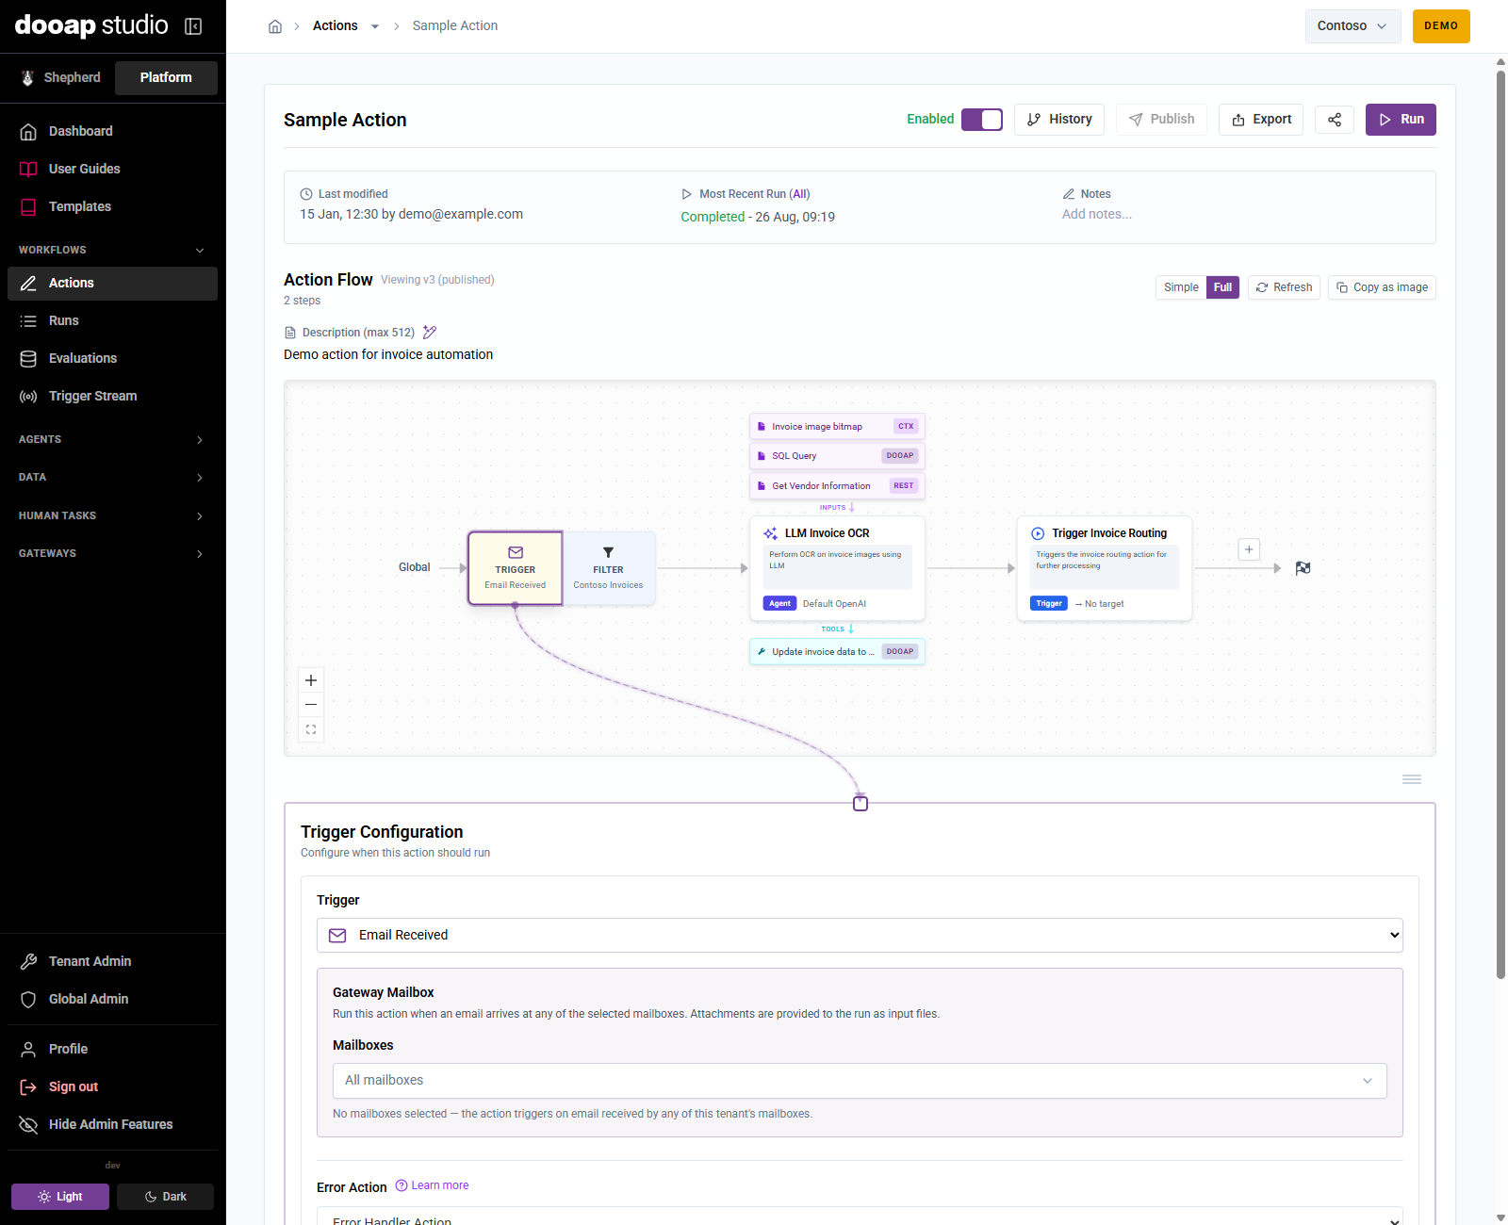This screenshot has height=1225, width=1508.
Task: Switch to Light theme
Action: (x=60, y=1197)
